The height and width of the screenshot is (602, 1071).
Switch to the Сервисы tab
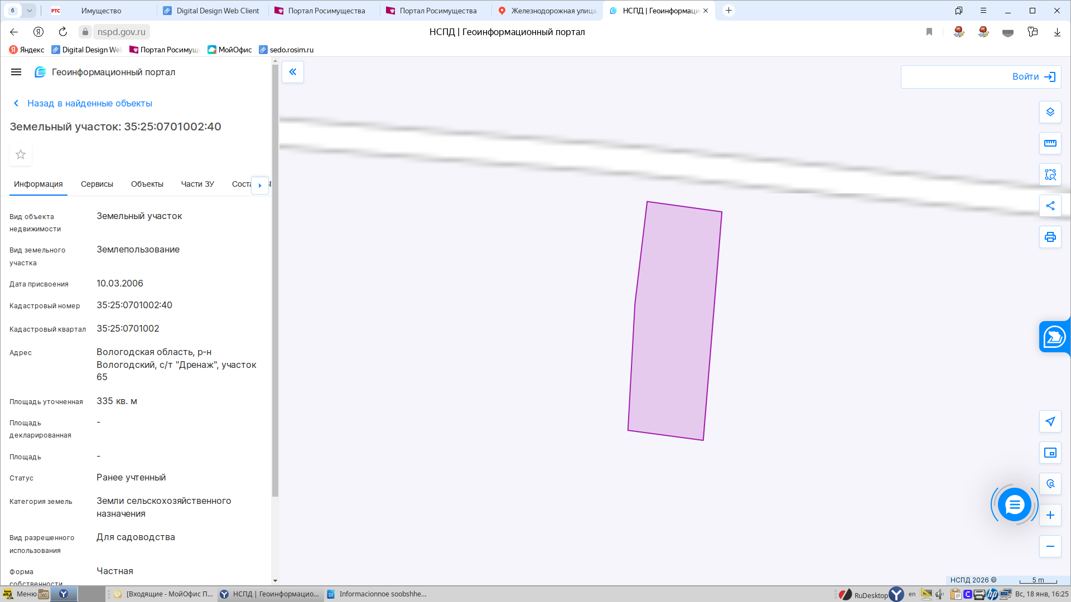click(97, 184)
